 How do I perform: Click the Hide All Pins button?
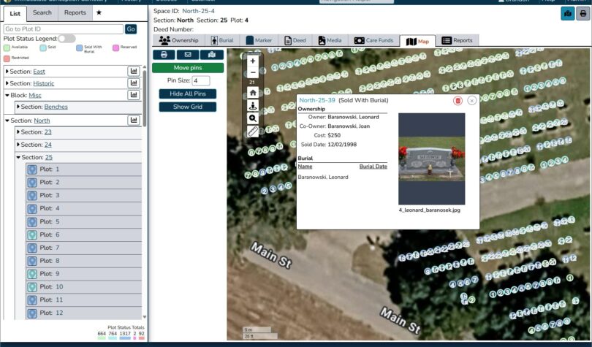[188, 94]
